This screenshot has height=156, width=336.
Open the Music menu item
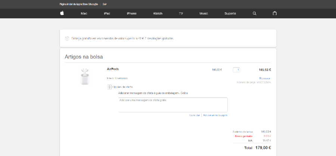tap(203, 13)
